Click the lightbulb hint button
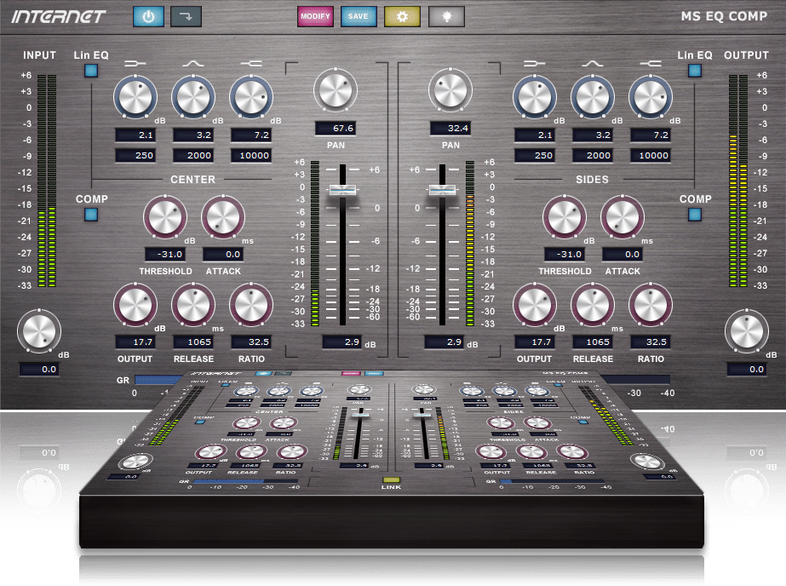This screenshot has width=786, height=586. click(x=446, y=16)
